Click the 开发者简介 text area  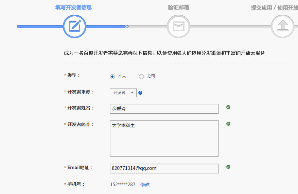click(164, 138)
